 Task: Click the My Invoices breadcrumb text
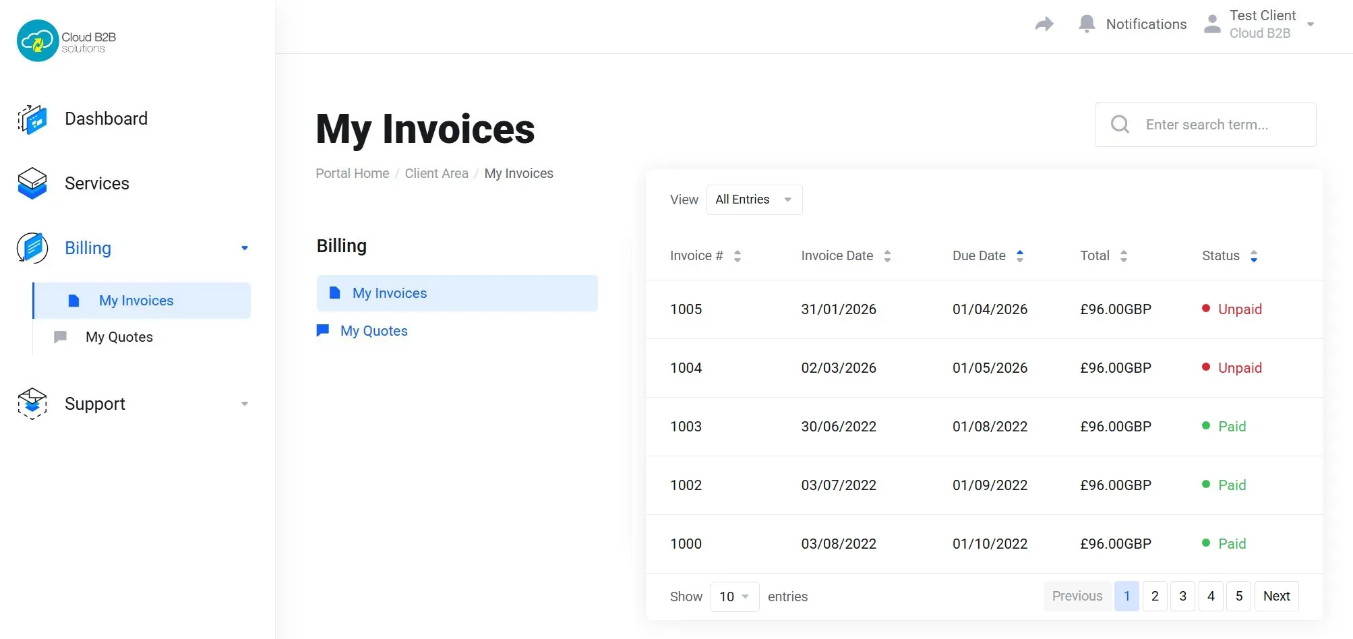point(518,173)
